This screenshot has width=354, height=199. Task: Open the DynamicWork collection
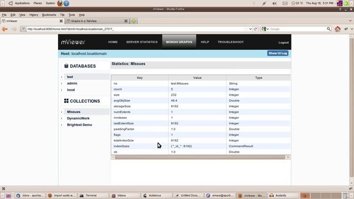point(78,118)
